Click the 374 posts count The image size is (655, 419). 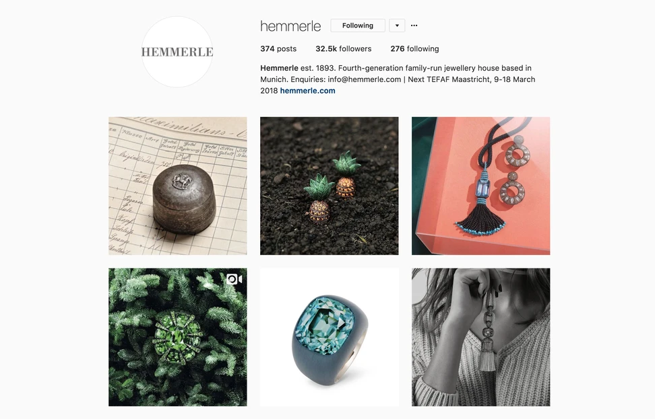coord(278,49)
